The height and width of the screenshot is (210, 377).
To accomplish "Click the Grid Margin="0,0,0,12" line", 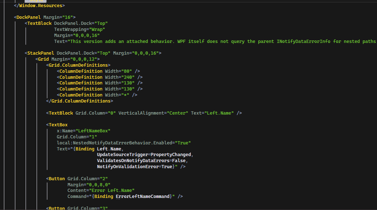I will [x=68, y=59].
